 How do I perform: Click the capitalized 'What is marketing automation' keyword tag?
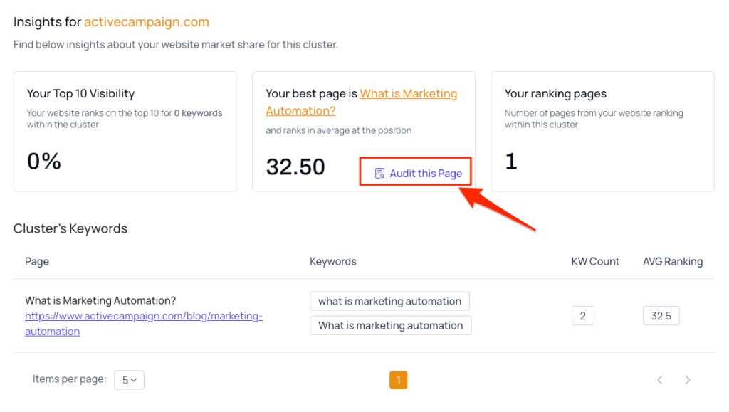pos(390,325)
